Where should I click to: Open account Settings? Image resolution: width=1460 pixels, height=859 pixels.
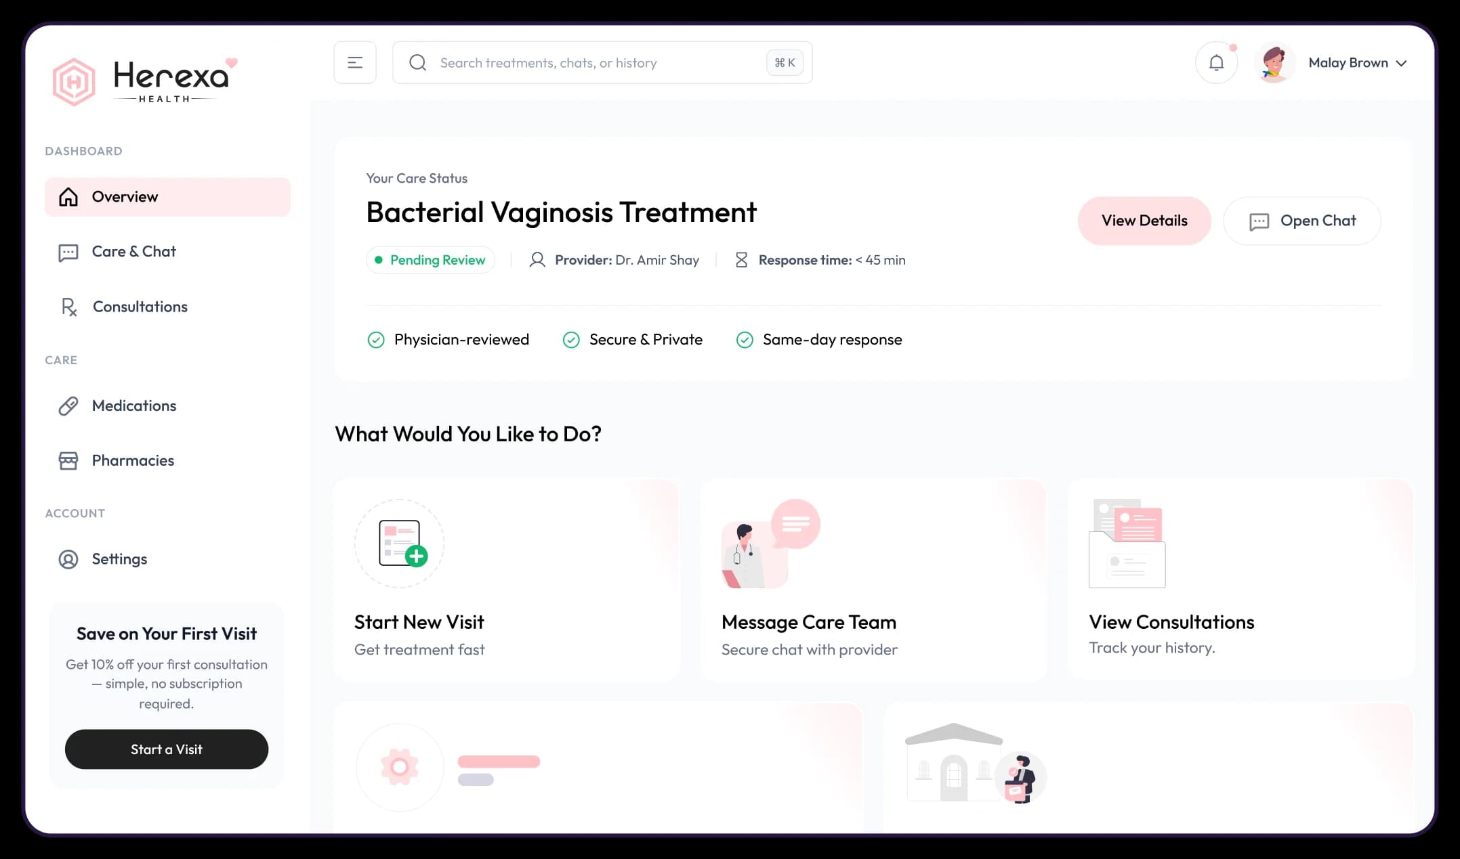coord(167,559)
